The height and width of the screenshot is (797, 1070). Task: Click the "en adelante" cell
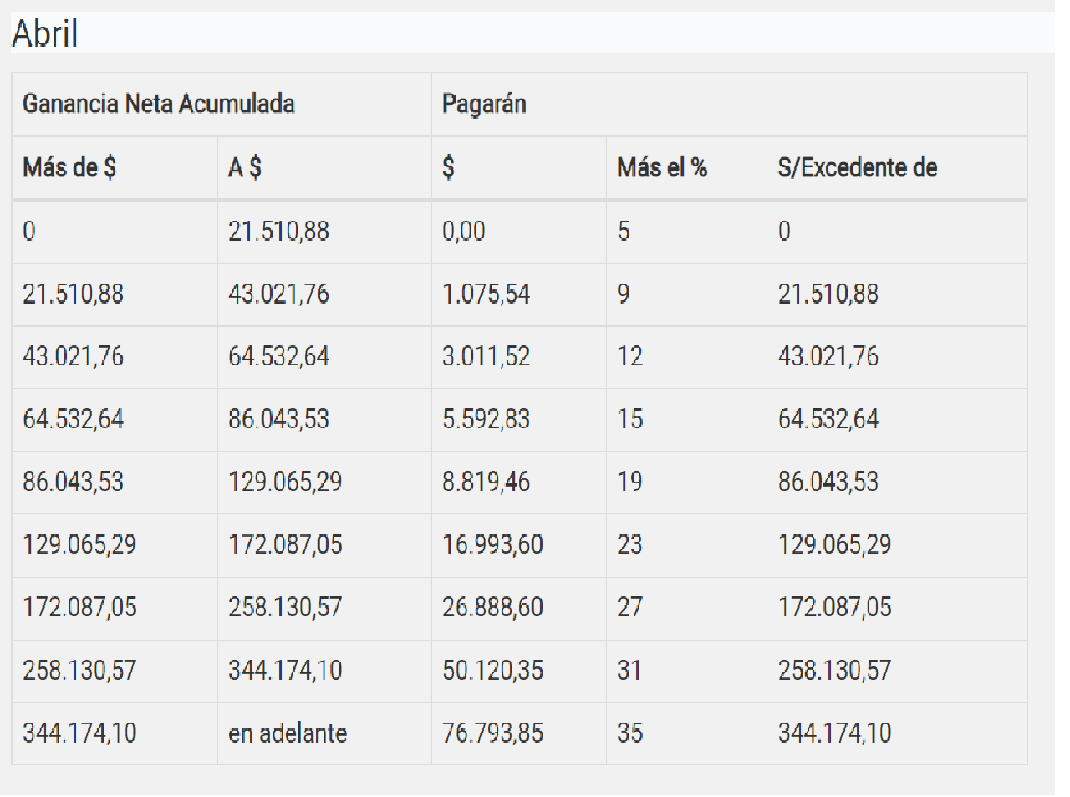pyautogui.click(x=288, y=733)
